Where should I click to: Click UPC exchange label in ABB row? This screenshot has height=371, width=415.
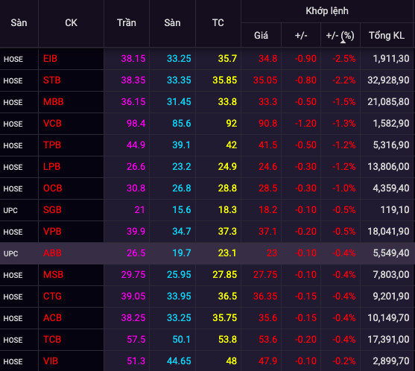click(10, 253)
